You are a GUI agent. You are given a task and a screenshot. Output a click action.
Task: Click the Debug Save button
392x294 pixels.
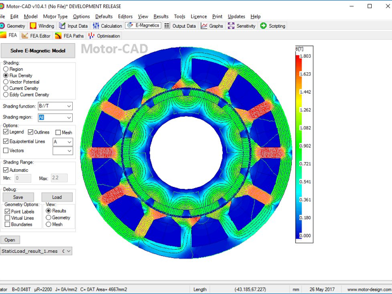(18, 197)
